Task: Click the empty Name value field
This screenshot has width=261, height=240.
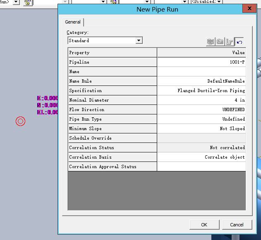Action: [x=201, y=71]
